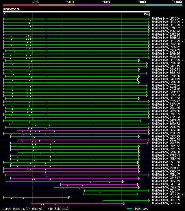Select the UniRef100_C4J3G4 label

(166, 184)
